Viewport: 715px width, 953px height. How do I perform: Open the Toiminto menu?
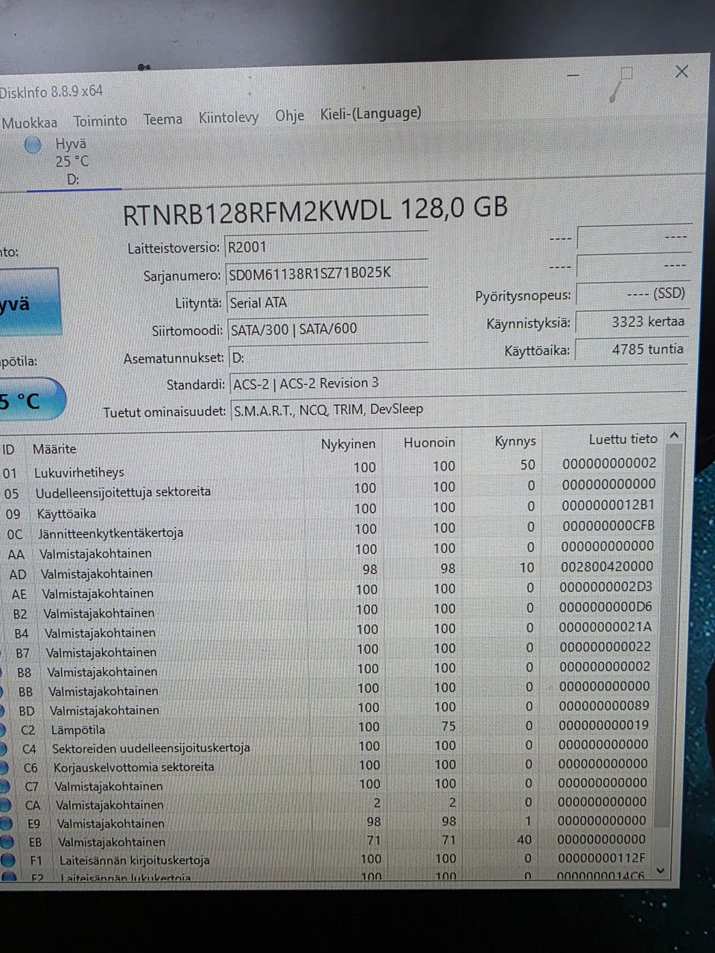pos(100,121)
